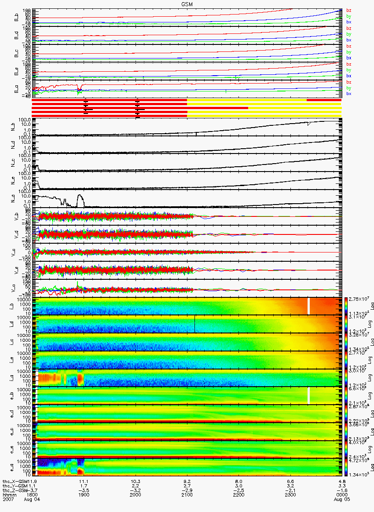Click the N_b density panel label
Image resolution: width=374 pixels, height=512 pixels.
[13, 128]
